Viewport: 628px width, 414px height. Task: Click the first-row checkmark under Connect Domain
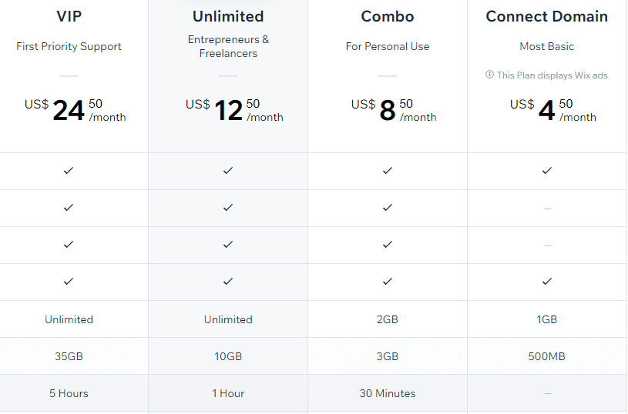point(546,171)
